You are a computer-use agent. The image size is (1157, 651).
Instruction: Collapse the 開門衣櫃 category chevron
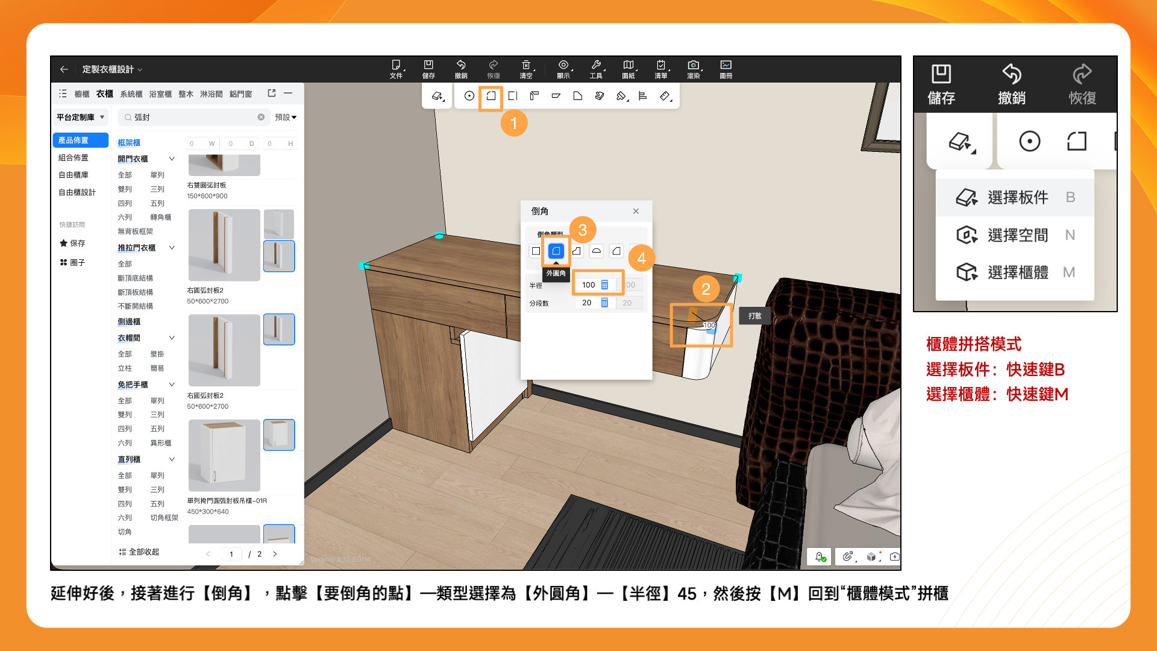172,159
